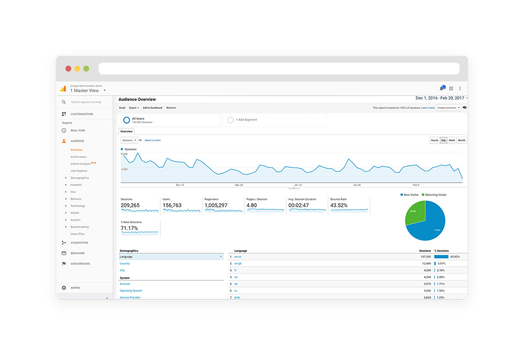
Task: Open User Explorer report
Action: point(79,171)
